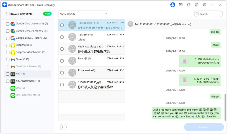227x134 pixels.
Task: Check the Gmail (196) checkbox
Action: pyautogui.click(x=8, y=60)
